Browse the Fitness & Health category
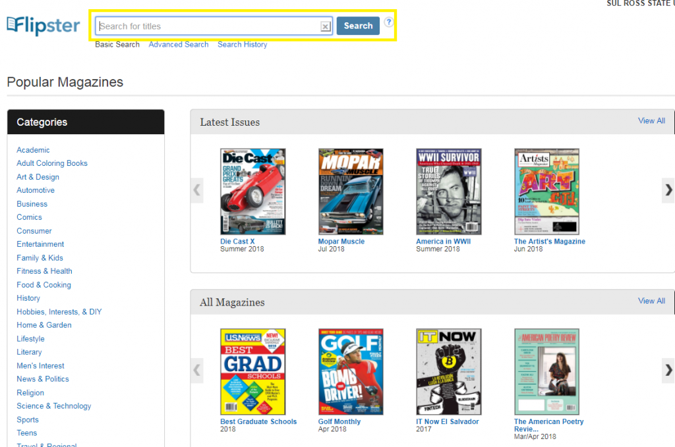Viewport: 675px width, 447px height. click(x=44, y=271)
